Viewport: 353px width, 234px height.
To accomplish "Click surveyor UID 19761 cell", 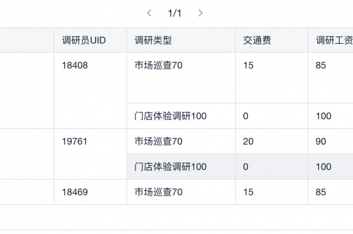I will pos(74,142).
